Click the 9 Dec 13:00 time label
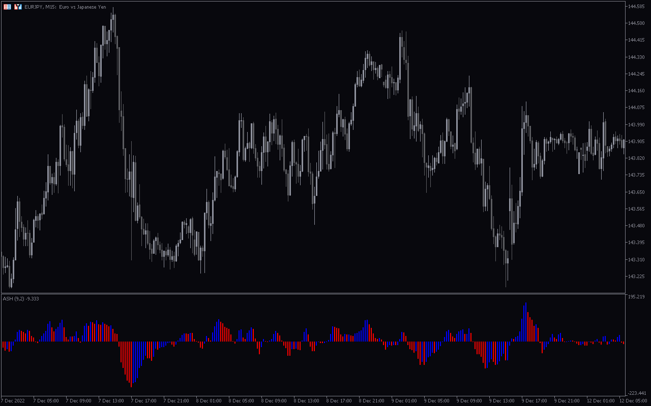Image resolution: width=651 pixels, height=406 pixels. pyautogui.click(x=501, y=400)
